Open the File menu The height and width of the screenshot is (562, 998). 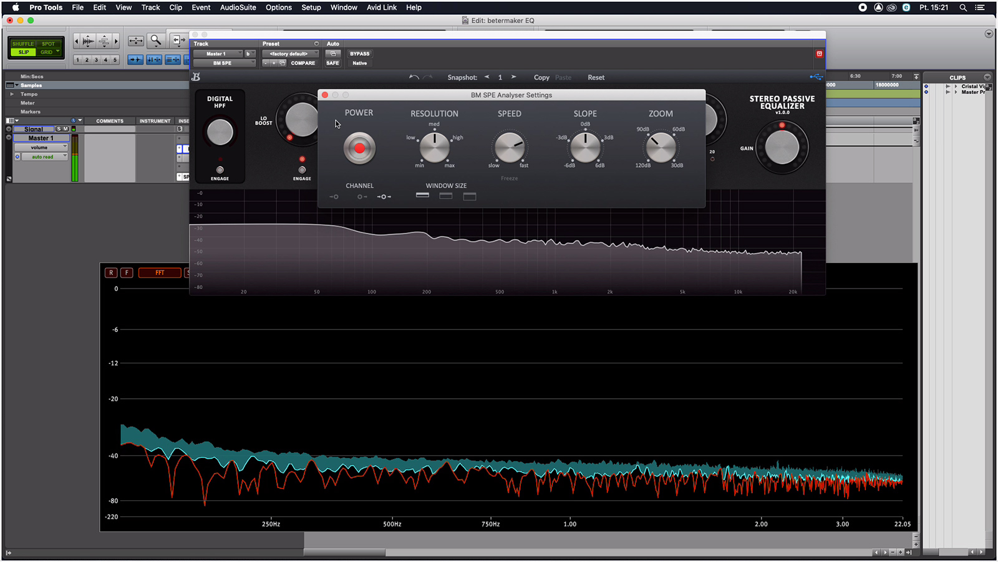pos(77,7)
